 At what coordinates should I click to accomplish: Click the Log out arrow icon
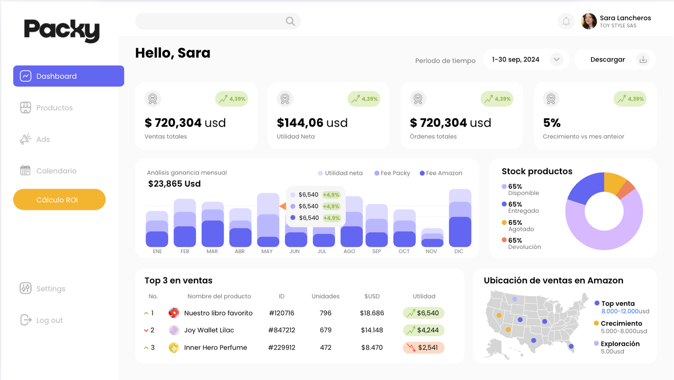coord(26,320)
